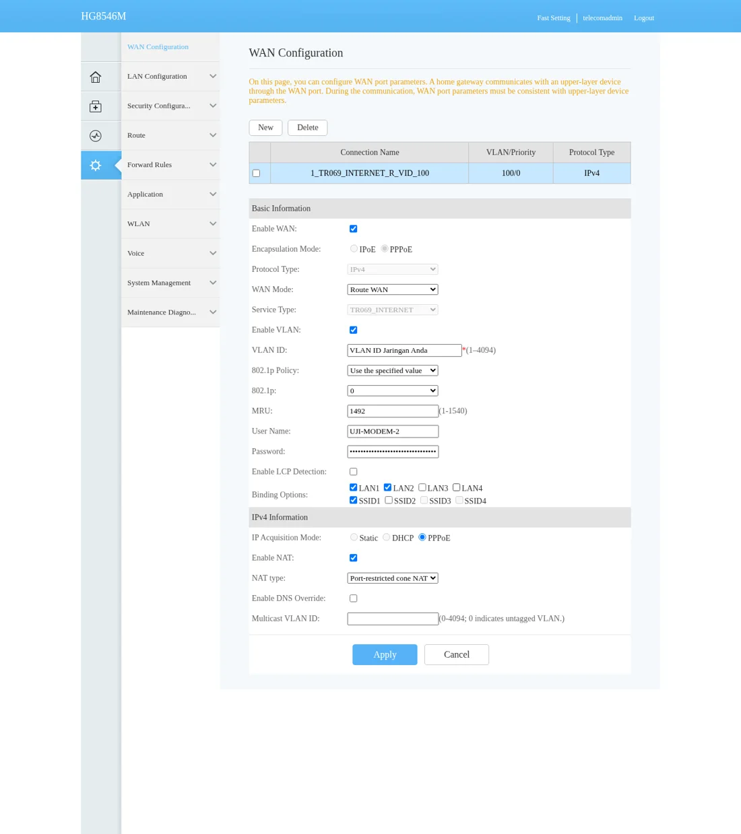Click the Cancel button
Viewport: 741px width, 834px height.
(457, 655)
